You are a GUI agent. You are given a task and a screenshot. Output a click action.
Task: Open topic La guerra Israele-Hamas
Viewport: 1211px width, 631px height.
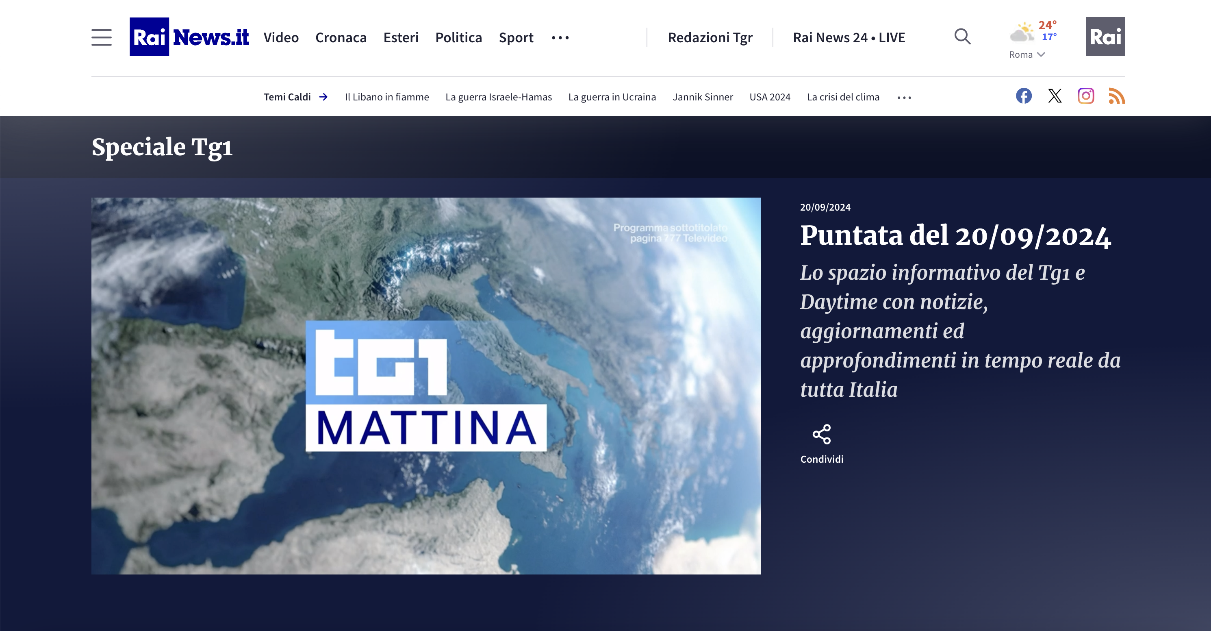(499, 97)
